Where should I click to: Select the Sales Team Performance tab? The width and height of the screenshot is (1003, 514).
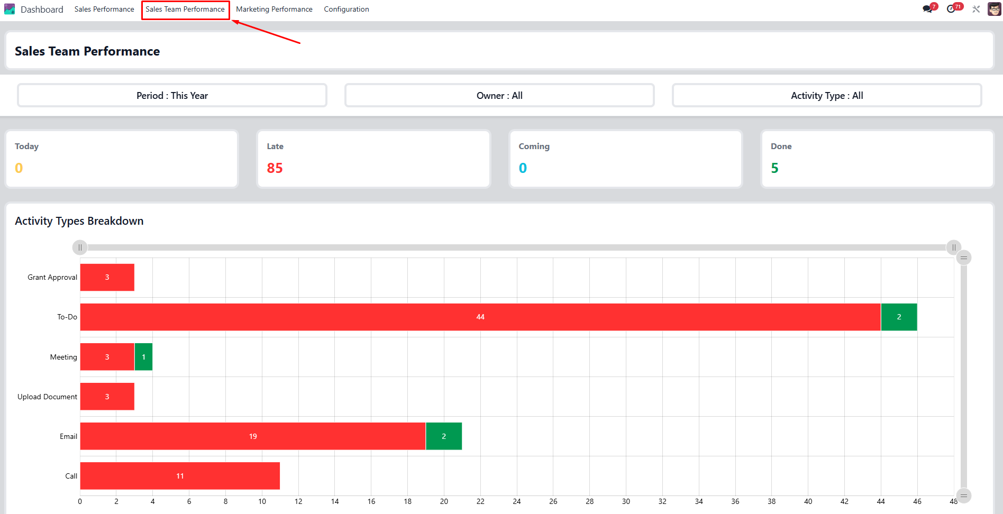tap(185, 9)
